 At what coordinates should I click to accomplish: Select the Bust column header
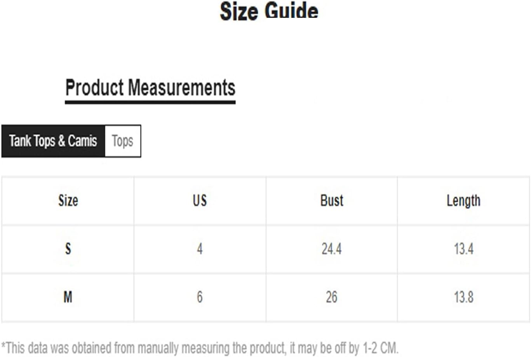pyautogui.click(x=332, y=201)
